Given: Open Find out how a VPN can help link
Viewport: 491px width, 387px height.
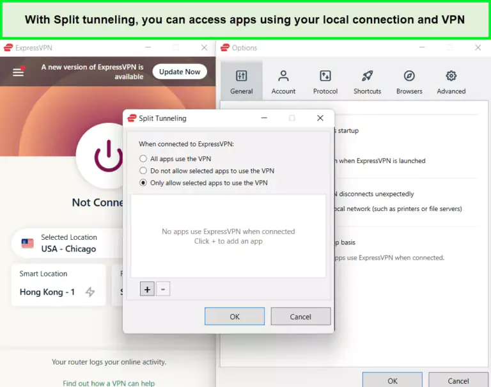Looking at the screenshot, I should tap(109, 383).
